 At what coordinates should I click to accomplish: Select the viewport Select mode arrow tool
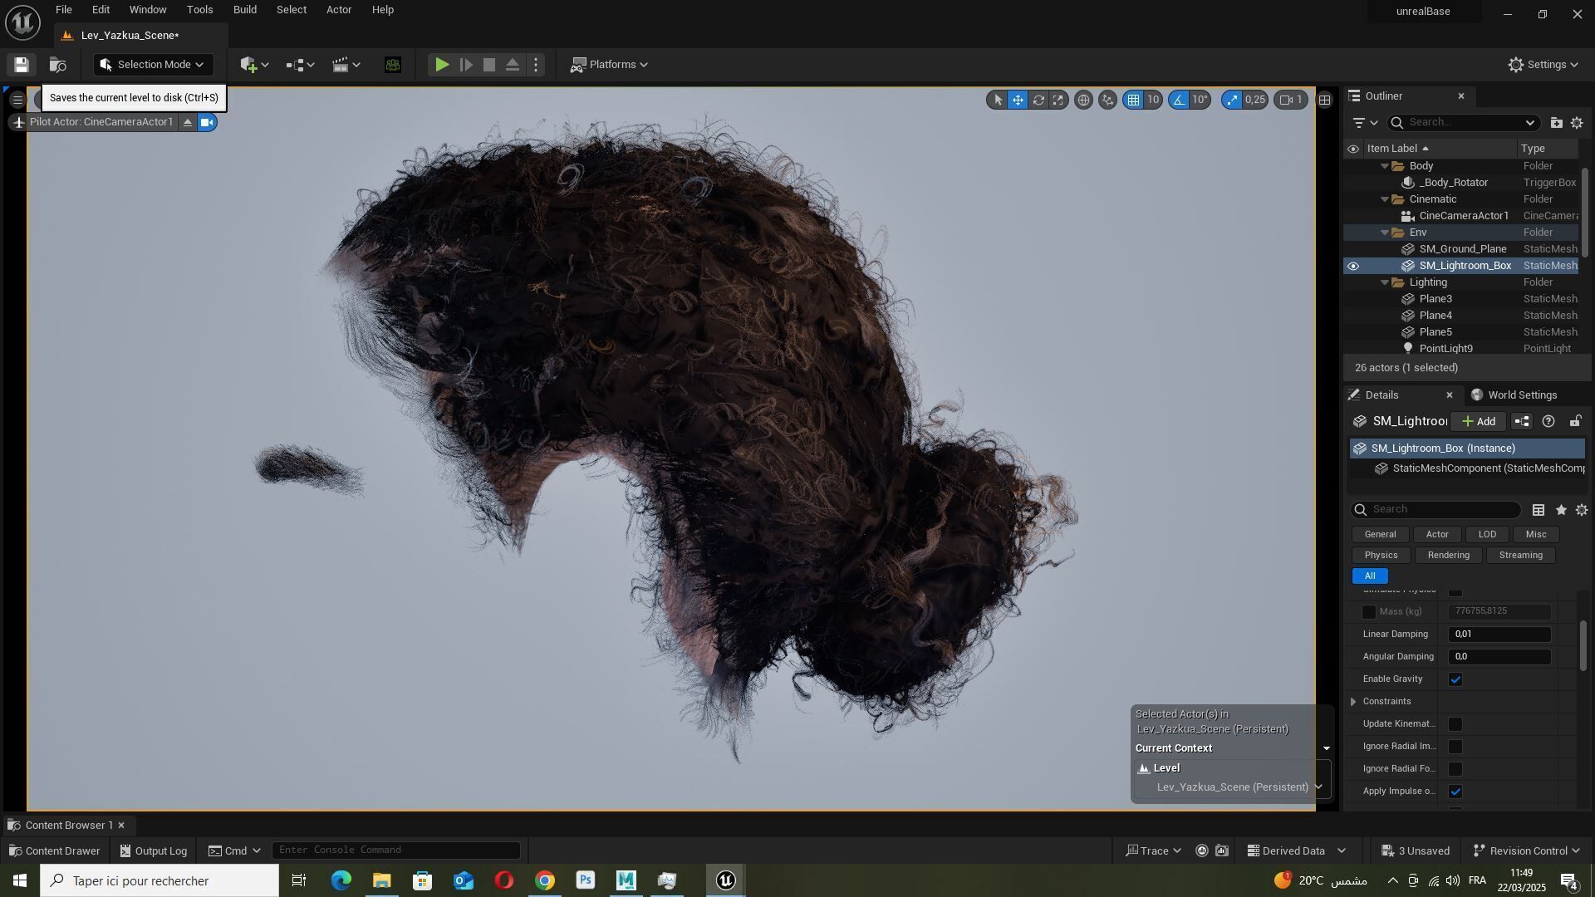point(998,100)
